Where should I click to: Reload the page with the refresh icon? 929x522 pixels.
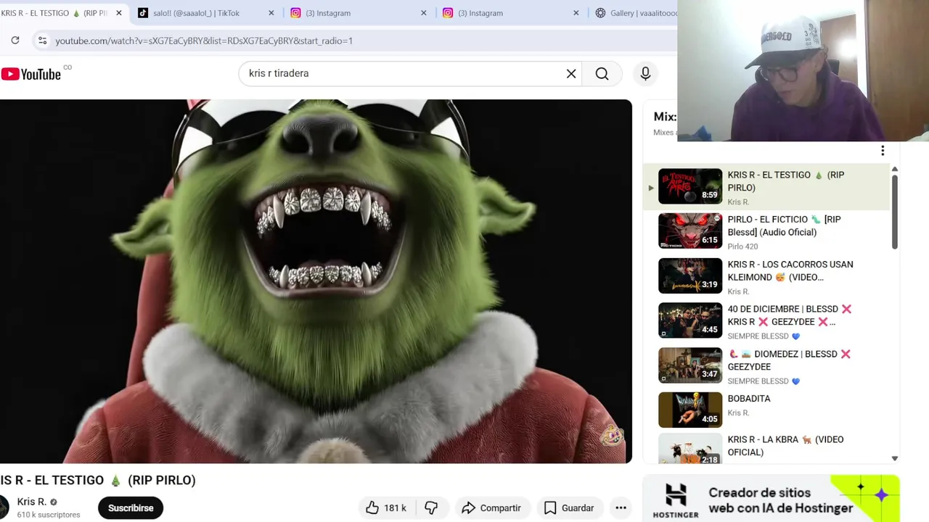point(15,41)
